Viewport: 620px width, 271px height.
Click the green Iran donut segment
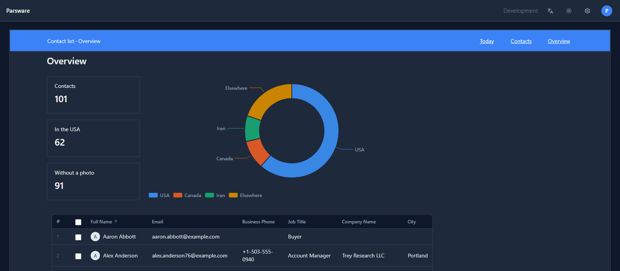tap(253, 129)
